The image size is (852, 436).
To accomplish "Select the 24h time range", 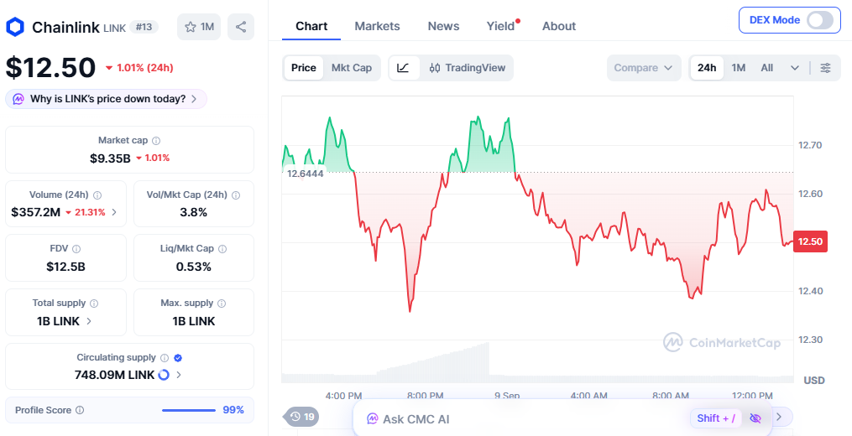I will (x=707, y=68).
